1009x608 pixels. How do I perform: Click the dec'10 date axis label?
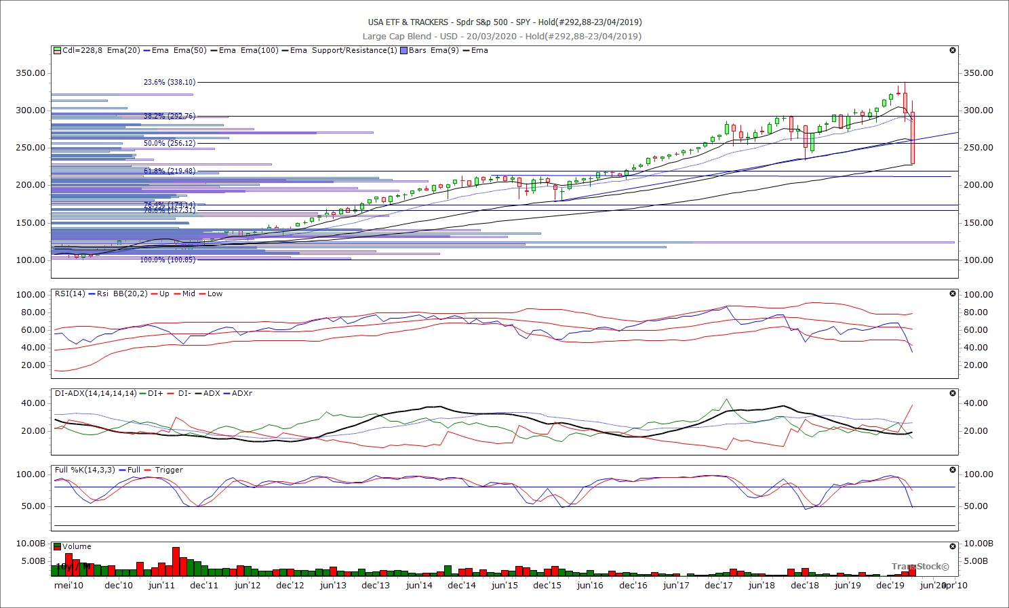pos(119,586)
